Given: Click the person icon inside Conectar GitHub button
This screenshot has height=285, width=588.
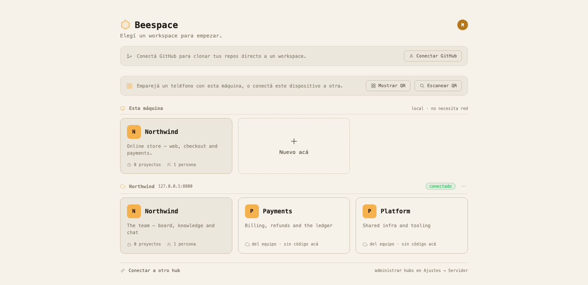Looking at the screenshot, I should click(411, 56).
